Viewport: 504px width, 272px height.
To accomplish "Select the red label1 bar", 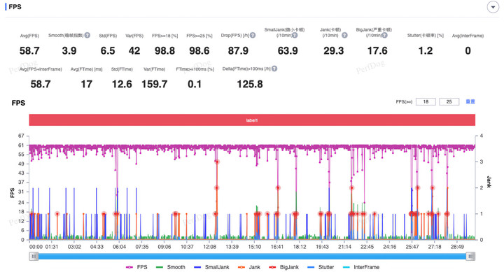I will point(252,120).
